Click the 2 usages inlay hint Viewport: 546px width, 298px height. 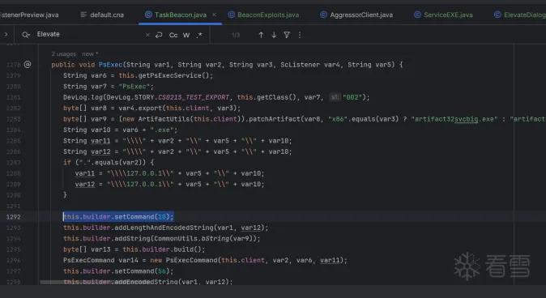64,54
